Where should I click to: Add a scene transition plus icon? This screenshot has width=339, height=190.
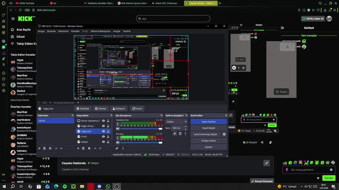point(175,134)
